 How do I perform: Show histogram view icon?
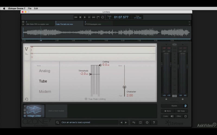click(27, 53)
